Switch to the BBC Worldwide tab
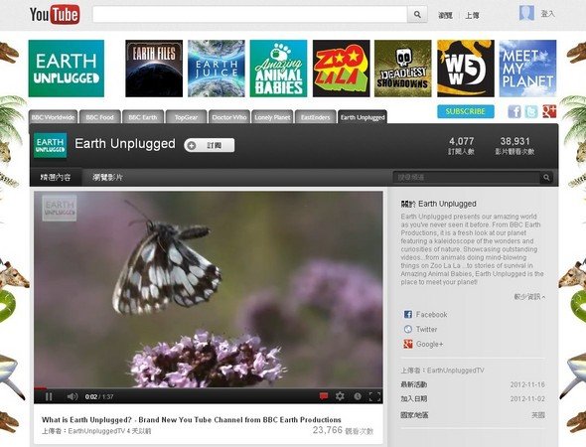This screenshot has width=586, height=447. 53,117
